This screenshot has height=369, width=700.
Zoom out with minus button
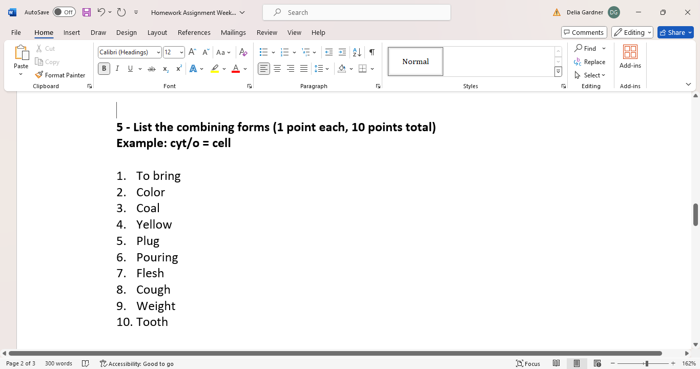click(613, 363)
